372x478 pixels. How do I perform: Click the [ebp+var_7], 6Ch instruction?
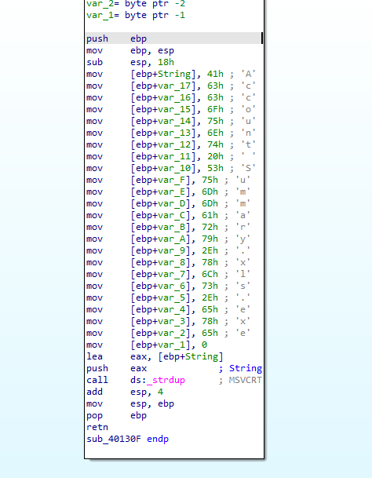168,275
